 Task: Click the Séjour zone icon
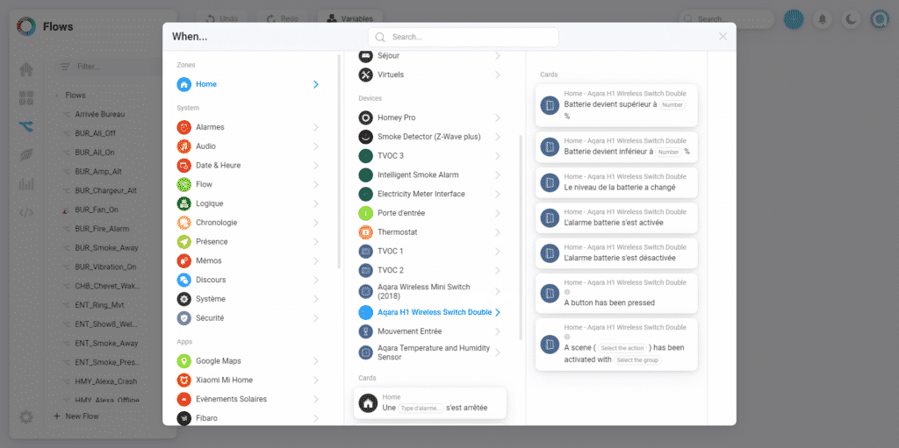click(x=366, y=56)
